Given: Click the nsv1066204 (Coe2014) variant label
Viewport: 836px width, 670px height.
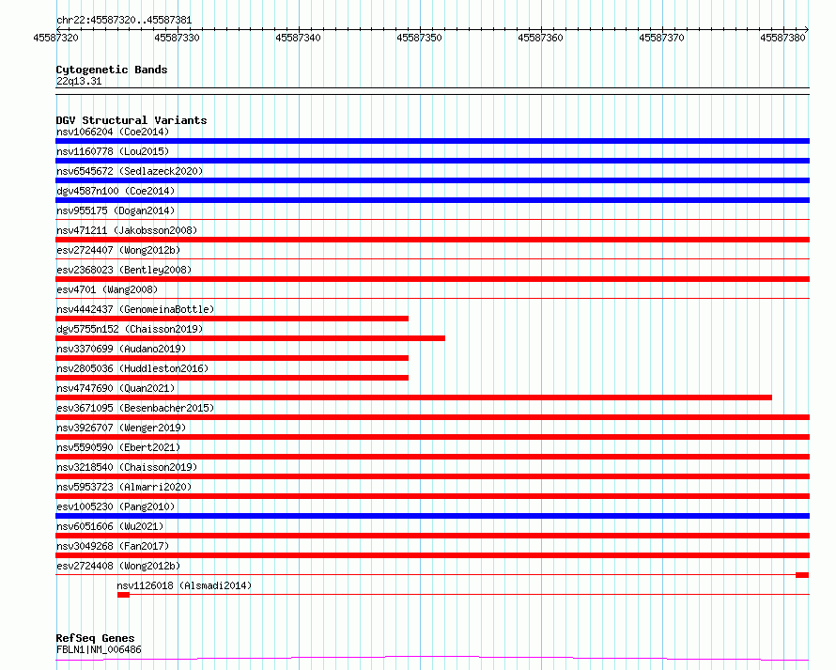Looking at the screenshot, I should coord(113,132).
